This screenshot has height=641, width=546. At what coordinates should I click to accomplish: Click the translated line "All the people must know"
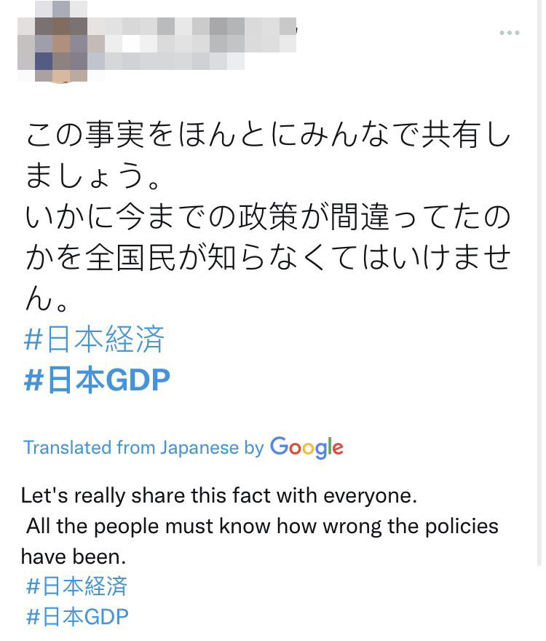point(262,526)
